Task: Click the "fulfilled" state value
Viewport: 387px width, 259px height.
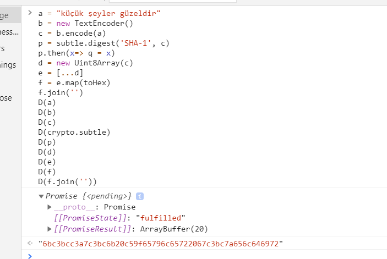Action: (x=160, y=218)
